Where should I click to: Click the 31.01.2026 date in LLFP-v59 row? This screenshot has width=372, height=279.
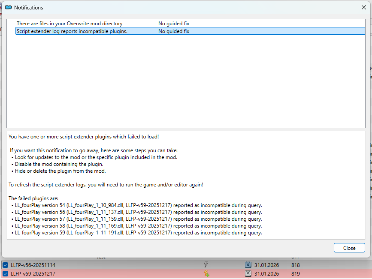click(266, 273)
